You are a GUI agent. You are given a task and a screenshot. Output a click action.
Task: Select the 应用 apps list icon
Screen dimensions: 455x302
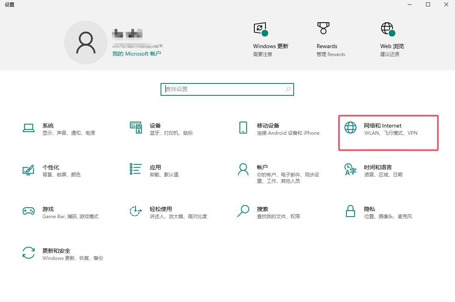136,169
